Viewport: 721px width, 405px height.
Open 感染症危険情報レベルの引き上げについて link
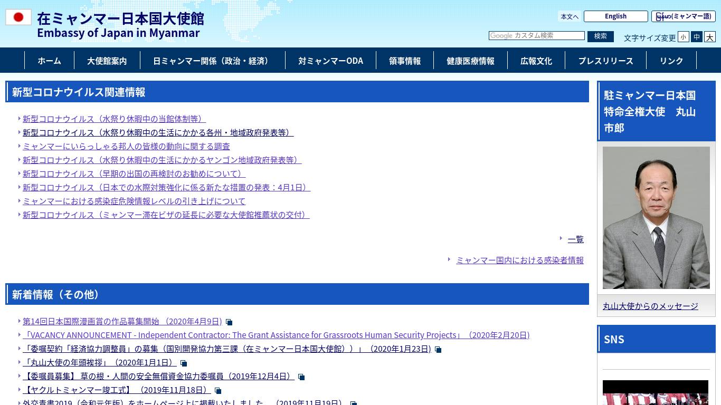(x=134, y=201)
